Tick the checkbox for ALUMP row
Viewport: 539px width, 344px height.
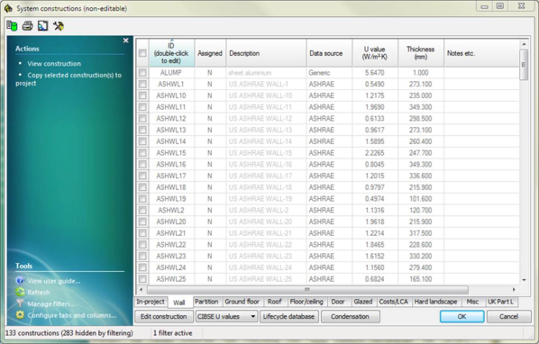142,72
